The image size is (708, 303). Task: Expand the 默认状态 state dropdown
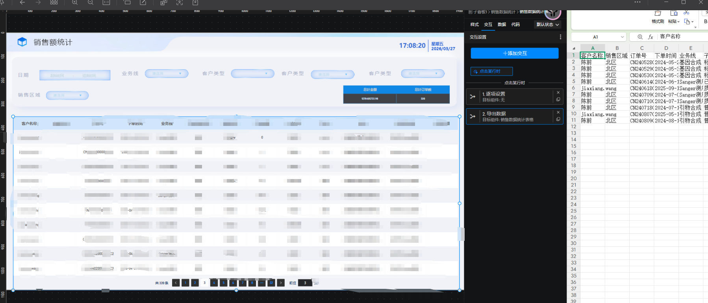tap(547, 24)
